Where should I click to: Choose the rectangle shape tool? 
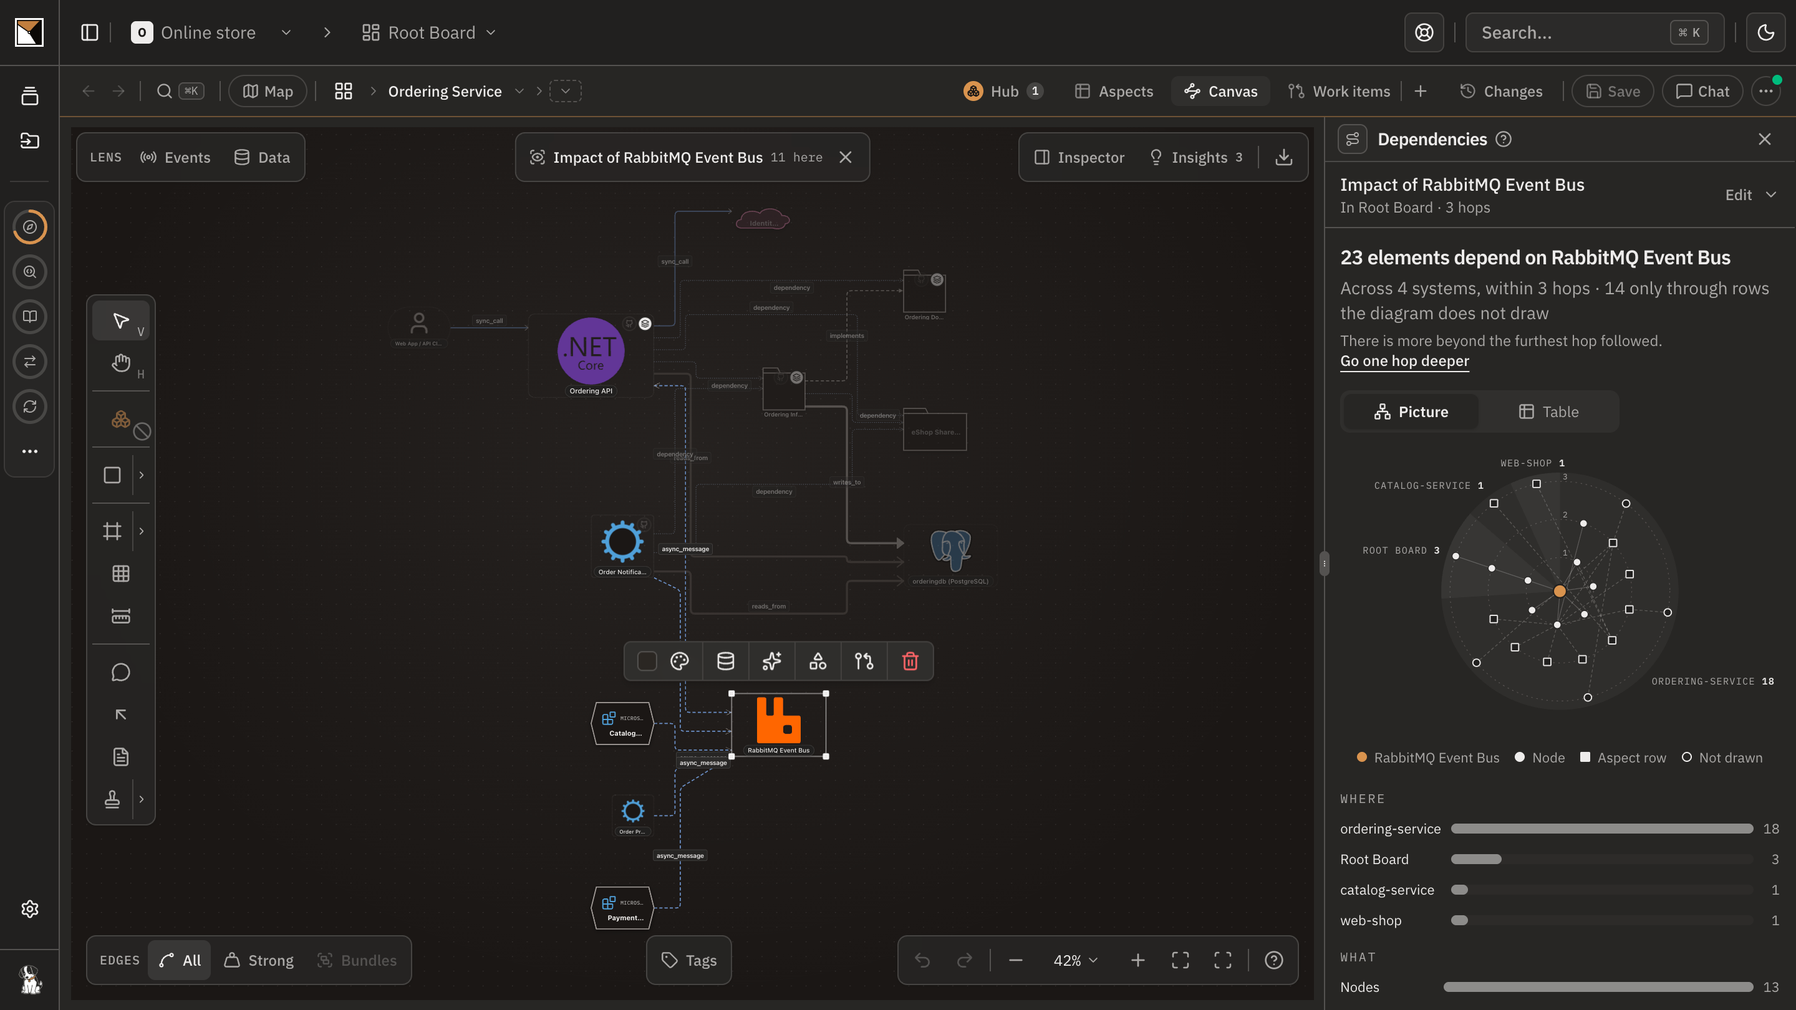click(x=112, y=475)
